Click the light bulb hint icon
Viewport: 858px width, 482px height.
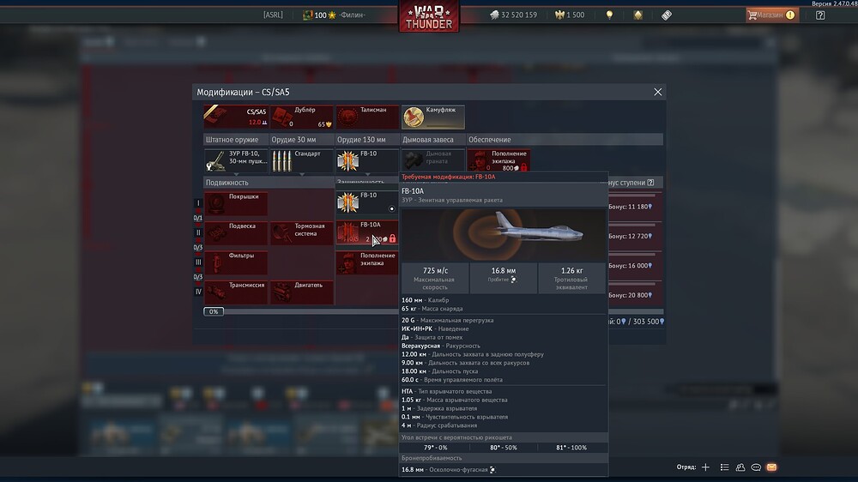coord(609,15)
